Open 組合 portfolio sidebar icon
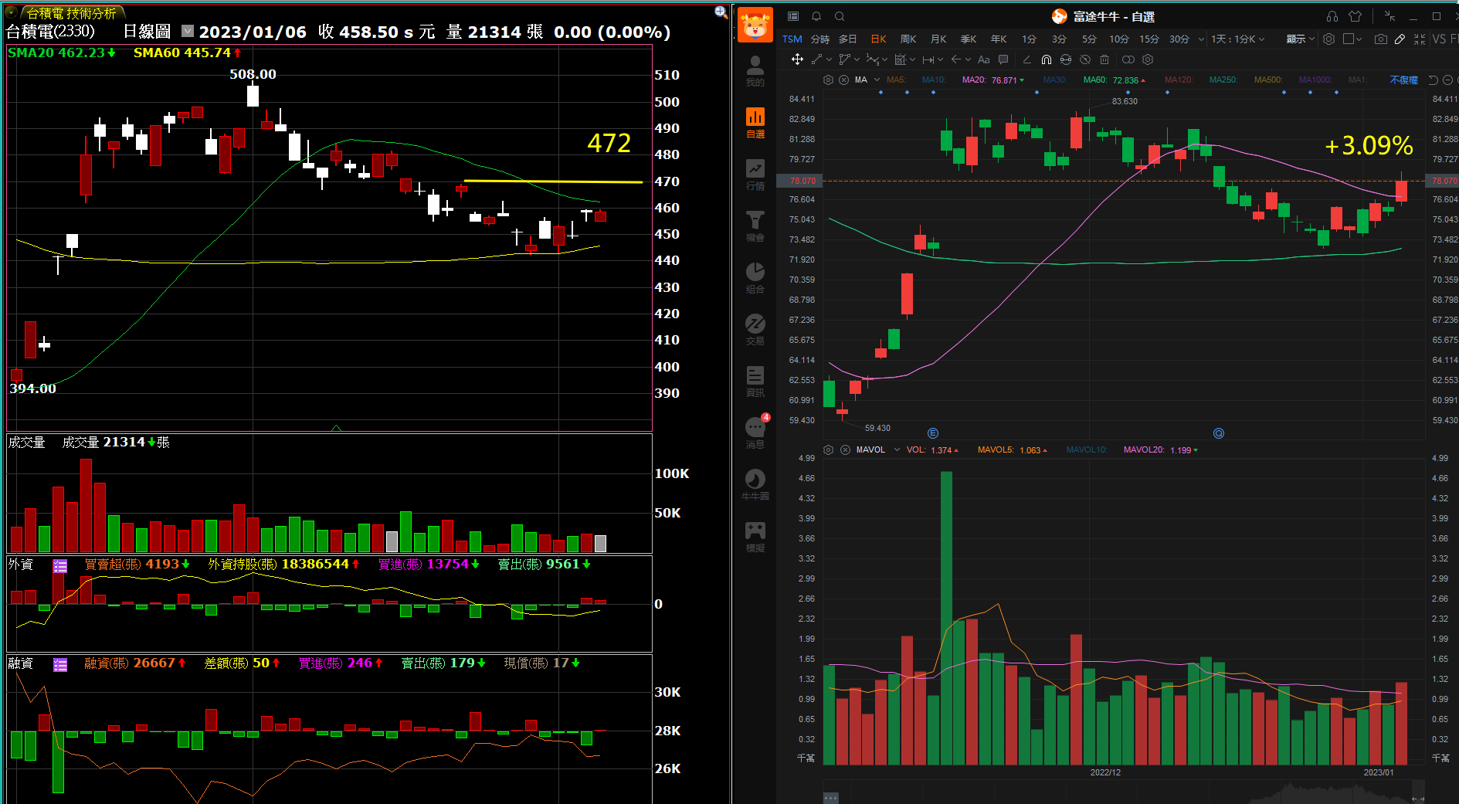This screenshot has height=804, width=1459. (x=755, y=278)
